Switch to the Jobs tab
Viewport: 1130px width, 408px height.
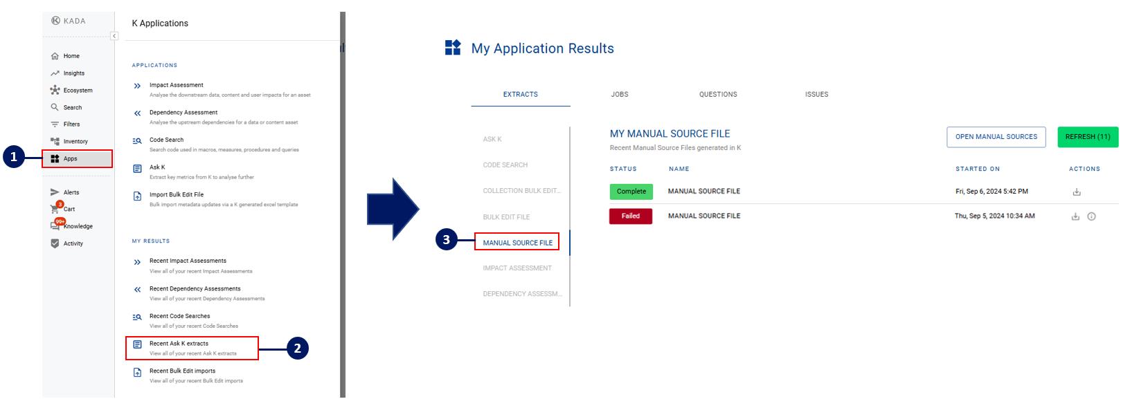pyautogui.click(x=620, y=94)
